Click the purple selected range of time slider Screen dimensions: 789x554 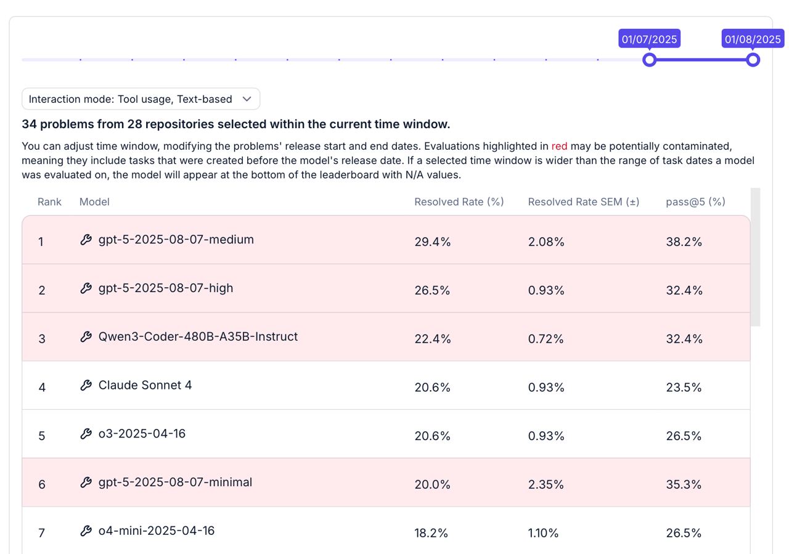701,60
